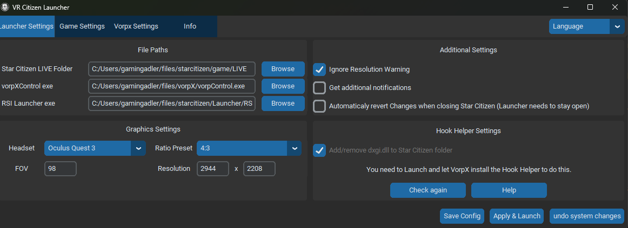Open the Vorpx Settings tab
The height and width of the screenshot is (228, 628).
tap(136, 26)
